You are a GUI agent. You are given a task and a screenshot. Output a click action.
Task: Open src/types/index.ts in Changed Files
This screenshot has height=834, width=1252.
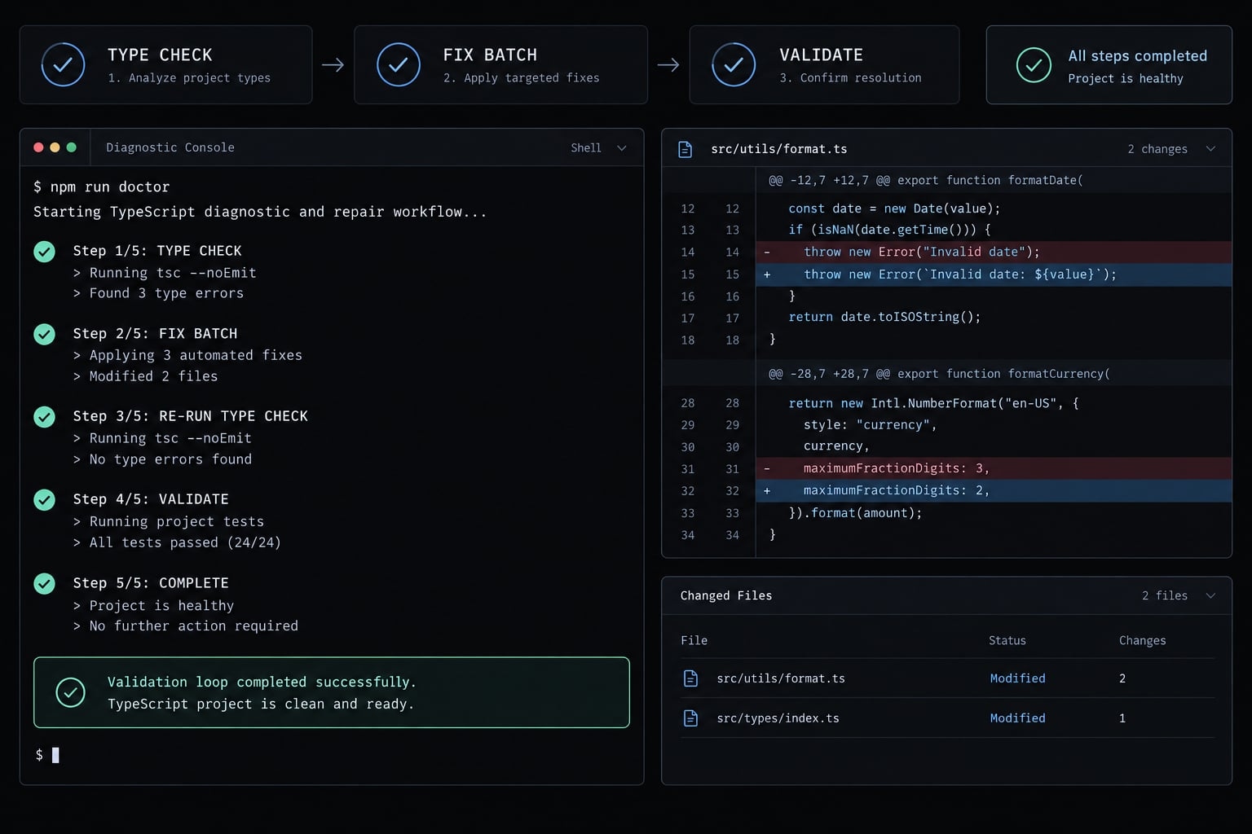[x=778, y=718]
